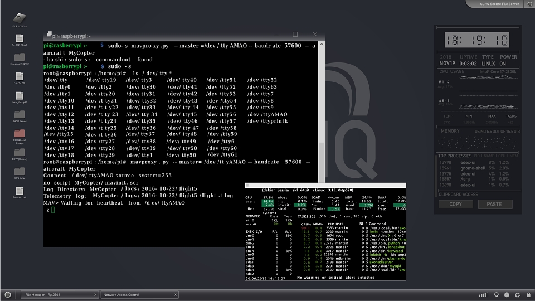The image size is (535, 301).
Task: Open the Evidence folder on the desktop
Action: pos(20,59)
